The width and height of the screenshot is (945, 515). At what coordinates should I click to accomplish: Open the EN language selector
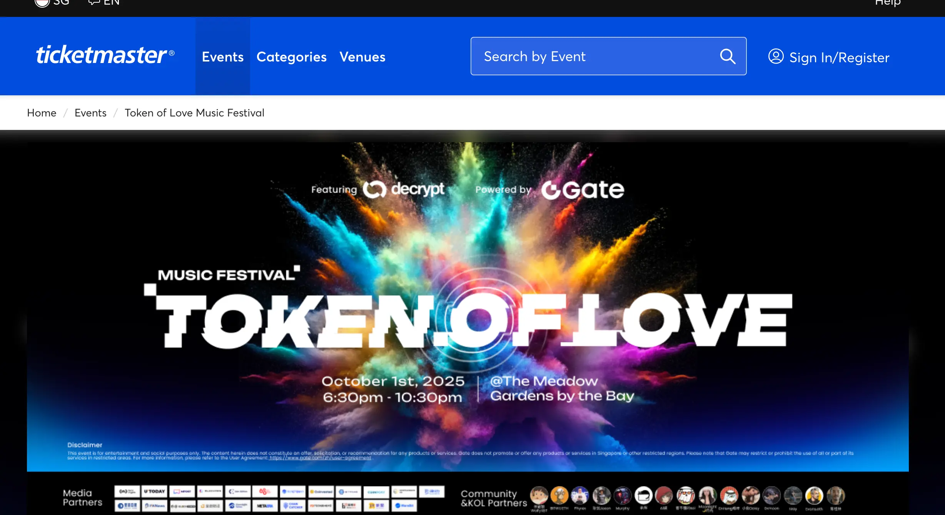pyautogui.click(x=104, y=3)
